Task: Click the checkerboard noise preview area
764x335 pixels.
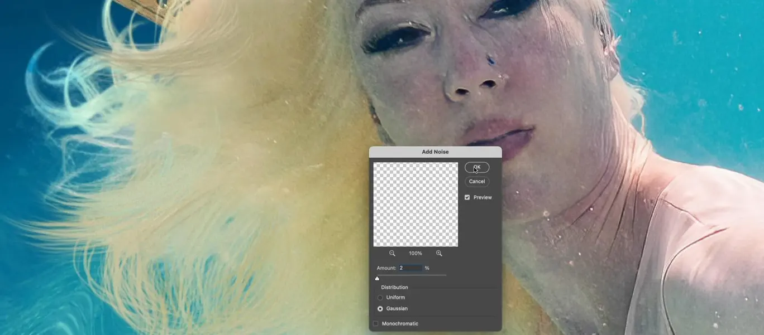Action: 416,205
